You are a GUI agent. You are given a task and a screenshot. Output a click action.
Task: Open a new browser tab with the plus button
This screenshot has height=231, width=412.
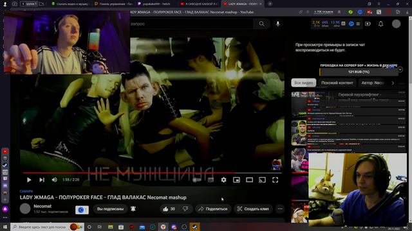click(270, 4)
